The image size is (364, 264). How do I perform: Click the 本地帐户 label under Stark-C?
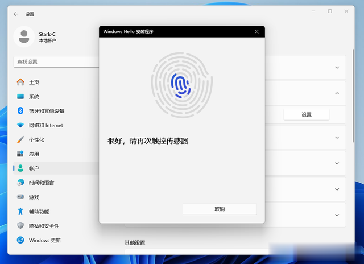tap(47, 40)
